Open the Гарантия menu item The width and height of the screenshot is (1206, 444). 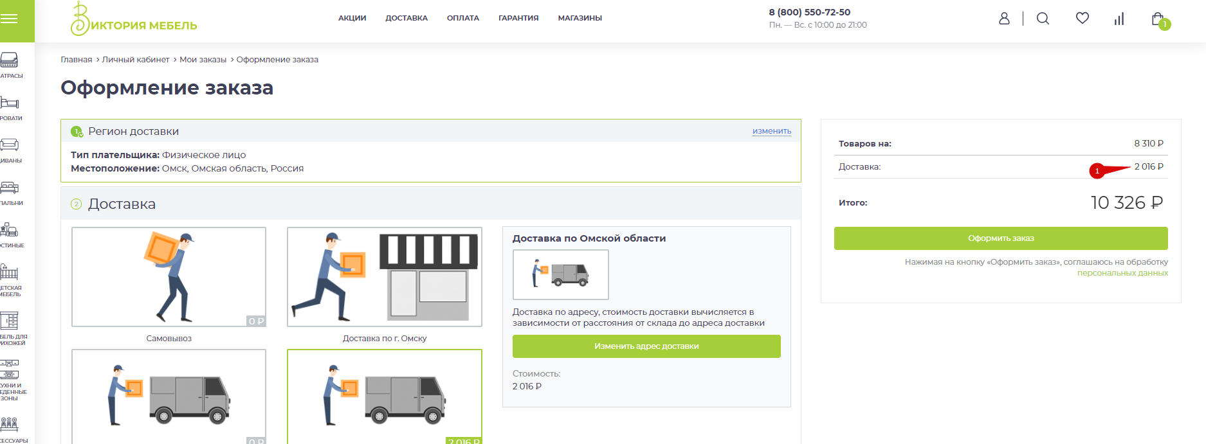click(x=518, y=18)
